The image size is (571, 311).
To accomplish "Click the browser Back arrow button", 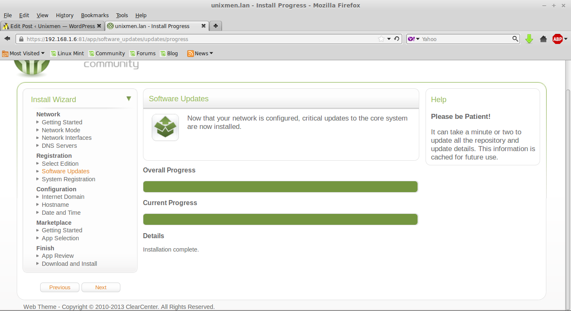I will coord(7,39).
